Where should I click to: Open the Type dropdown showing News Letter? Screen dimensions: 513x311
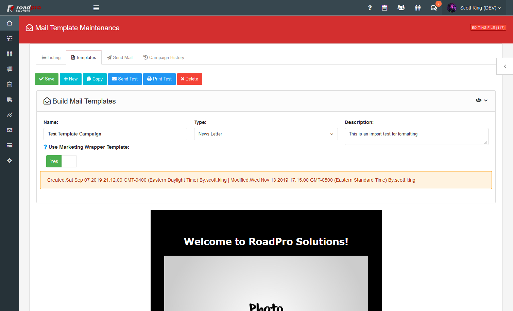pyautogui.click(x=266, y=134)
